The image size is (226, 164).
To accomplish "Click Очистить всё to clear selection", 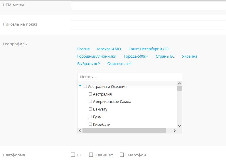I will click(x=119, y=63).
